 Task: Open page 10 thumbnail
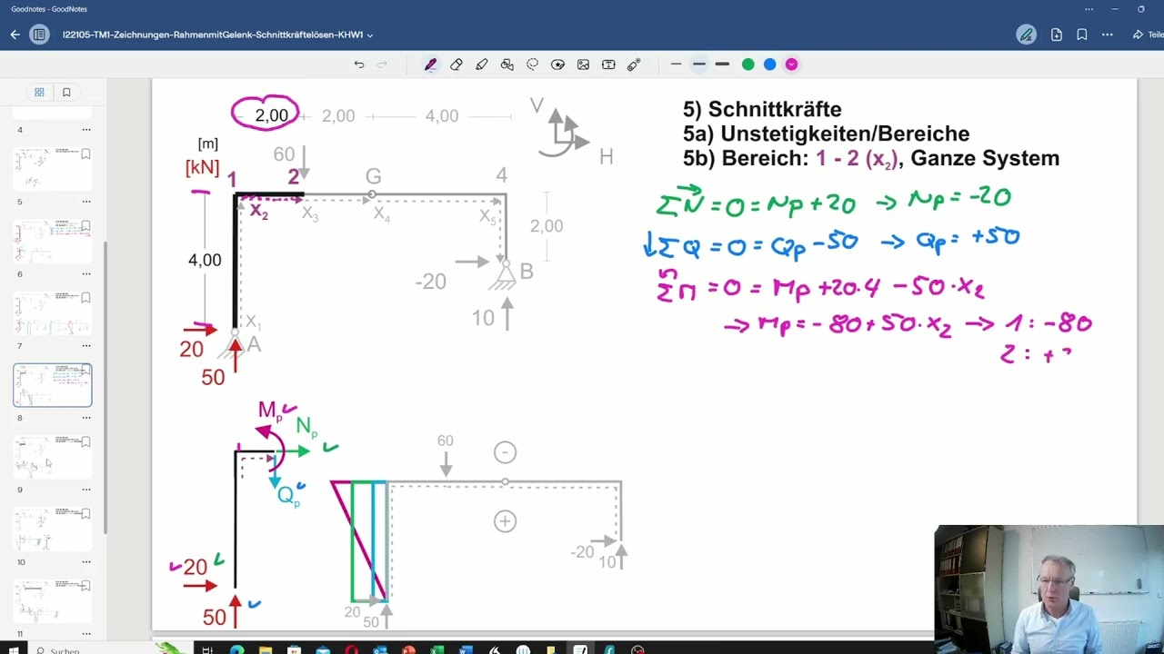(53, 529)
